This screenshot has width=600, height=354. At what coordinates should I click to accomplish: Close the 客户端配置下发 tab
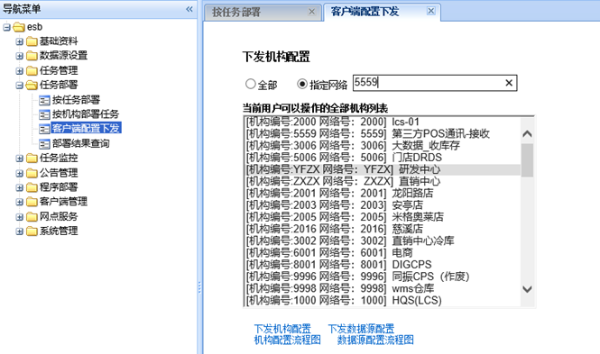[x=431, y=11]
